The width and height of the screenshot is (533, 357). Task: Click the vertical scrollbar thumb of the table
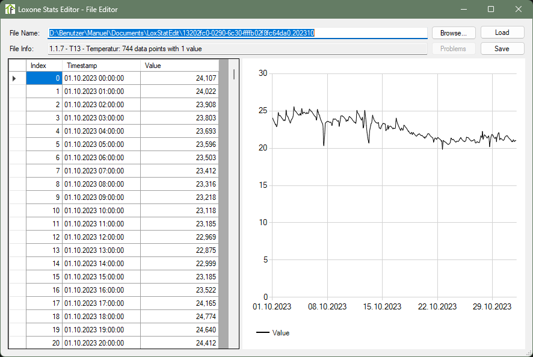click(234, 74)
